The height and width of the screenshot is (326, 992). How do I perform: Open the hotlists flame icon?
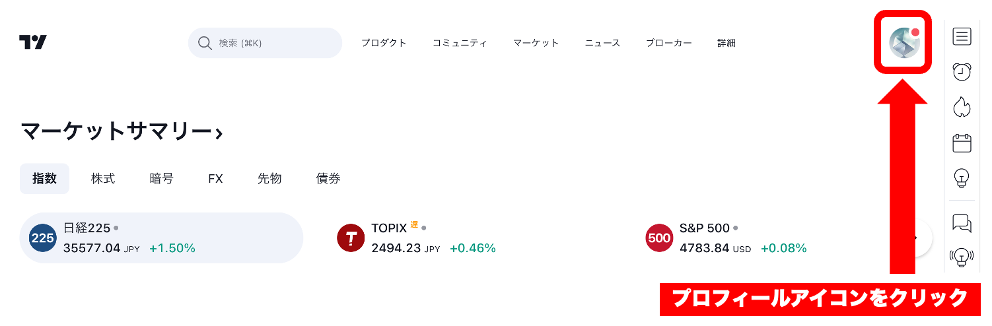pyautogui.click(x=962, y=107)
